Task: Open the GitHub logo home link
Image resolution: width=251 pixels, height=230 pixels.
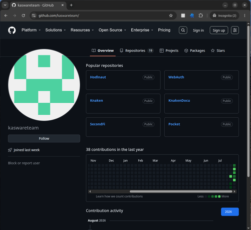Action: [12, 30]
